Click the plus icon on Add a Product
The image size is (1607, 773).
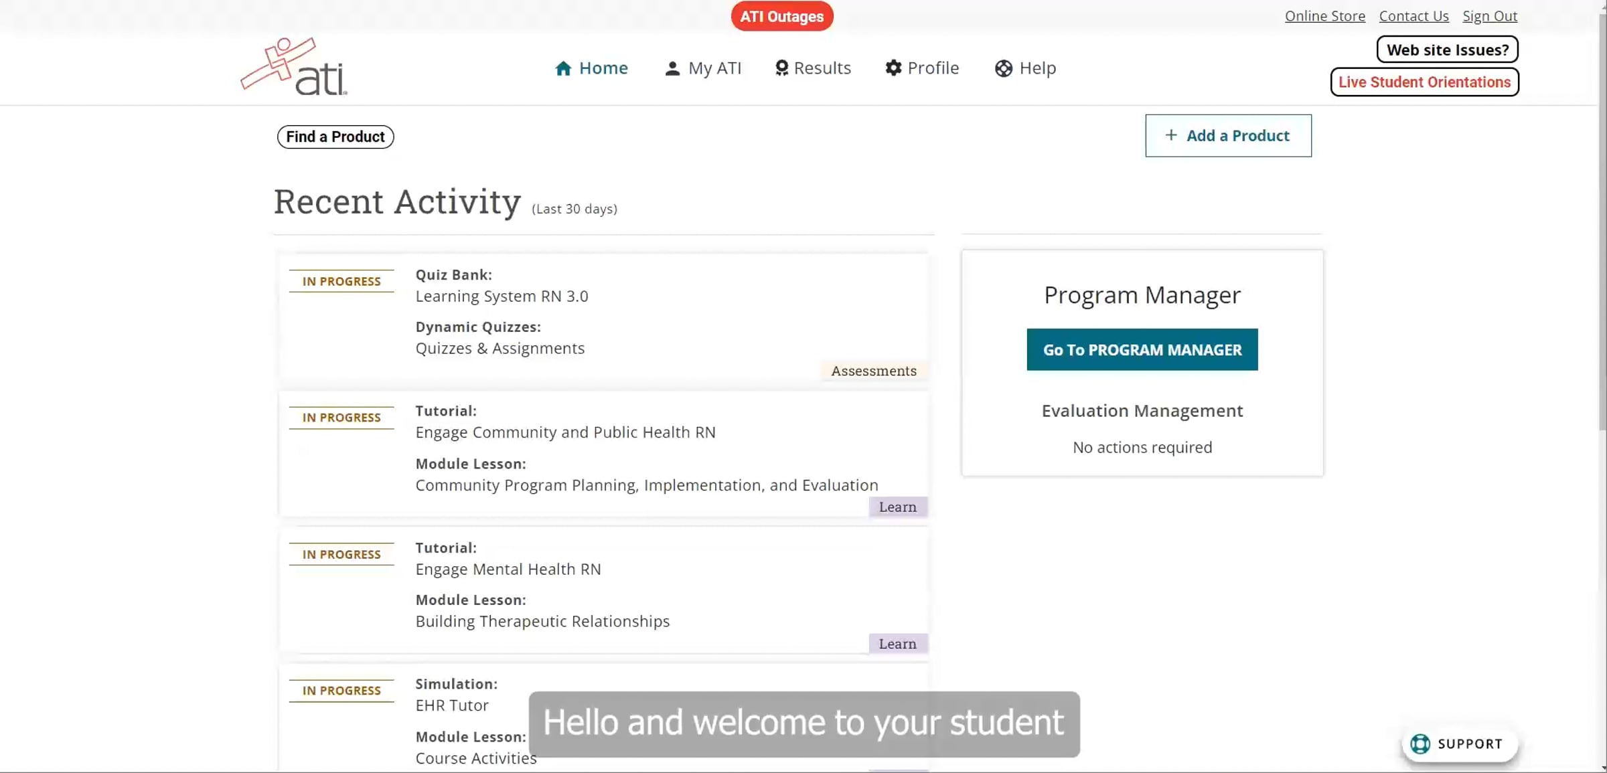click(1170, 135)
